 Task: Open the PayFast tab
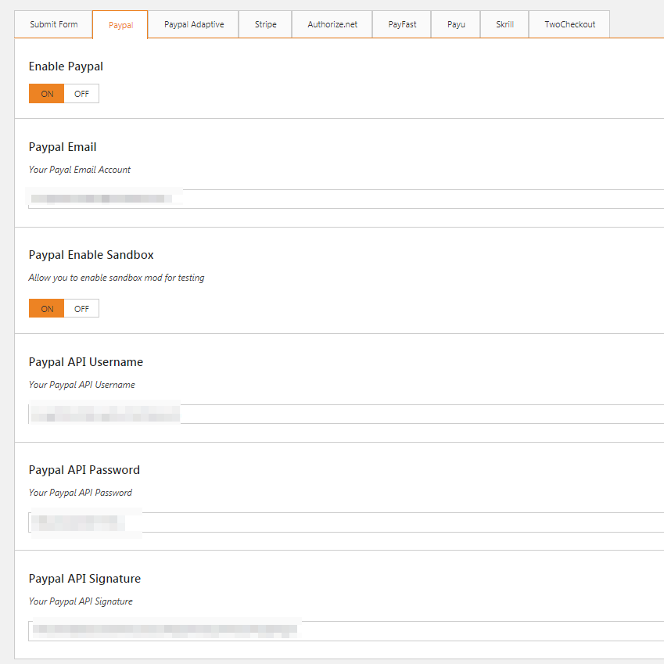coord(402,24)
